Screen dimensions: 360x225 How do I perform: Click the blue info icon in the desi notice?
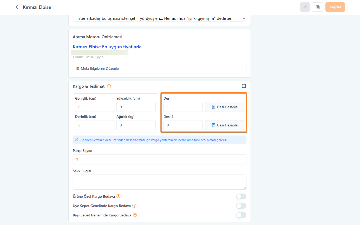click(77, 140)
